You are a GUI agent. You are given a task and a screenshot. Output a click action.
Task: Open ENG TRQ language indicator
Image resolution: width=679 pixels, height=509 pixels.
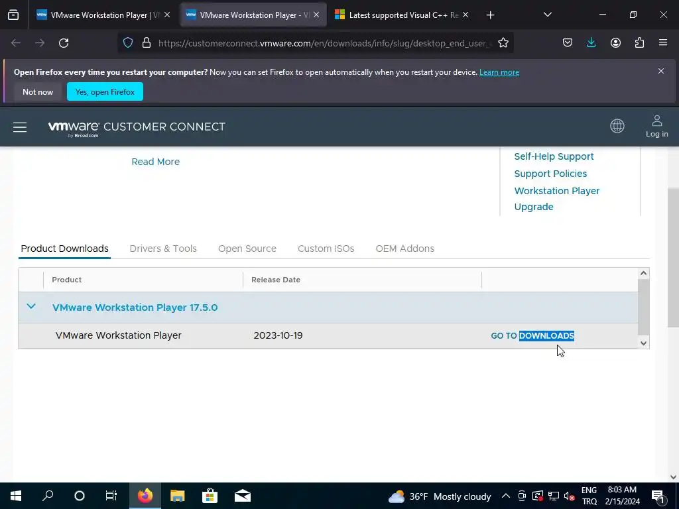tap(589, 496)
